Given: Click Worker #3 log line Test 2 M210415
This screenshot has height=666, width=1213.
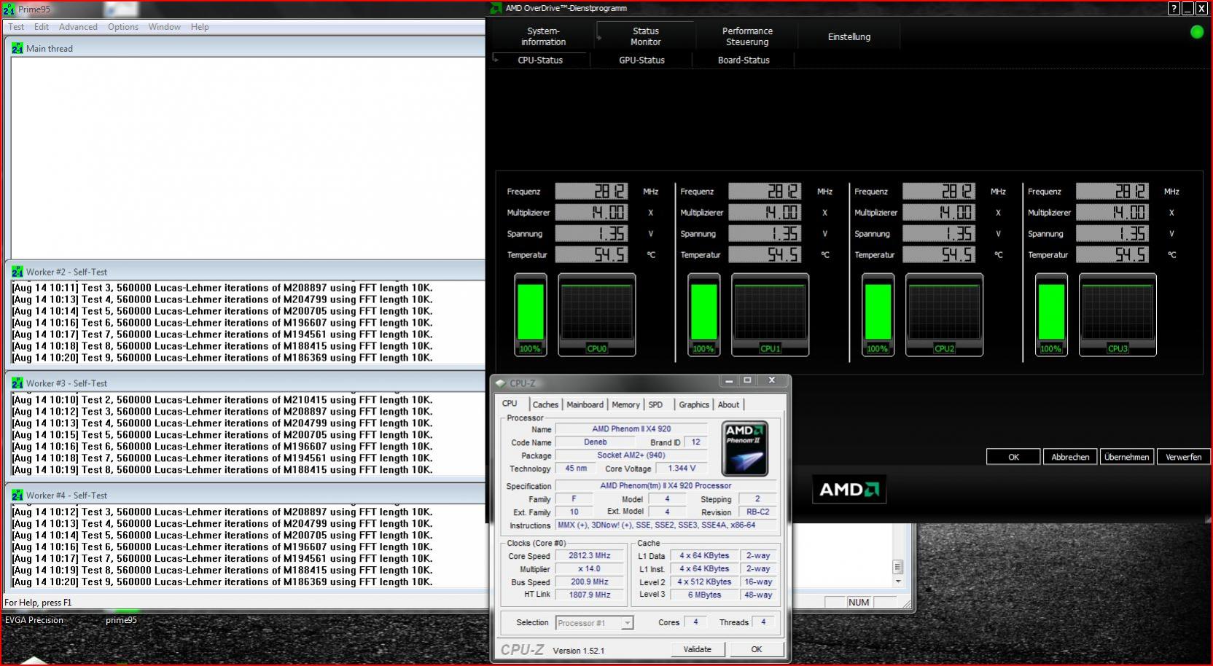Looking at the screenshot, I should pos(222,400).
